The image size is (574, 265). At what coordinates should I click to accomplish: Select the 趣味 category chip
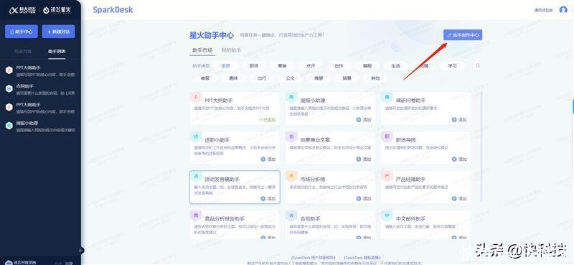click(x=234, y=78)
